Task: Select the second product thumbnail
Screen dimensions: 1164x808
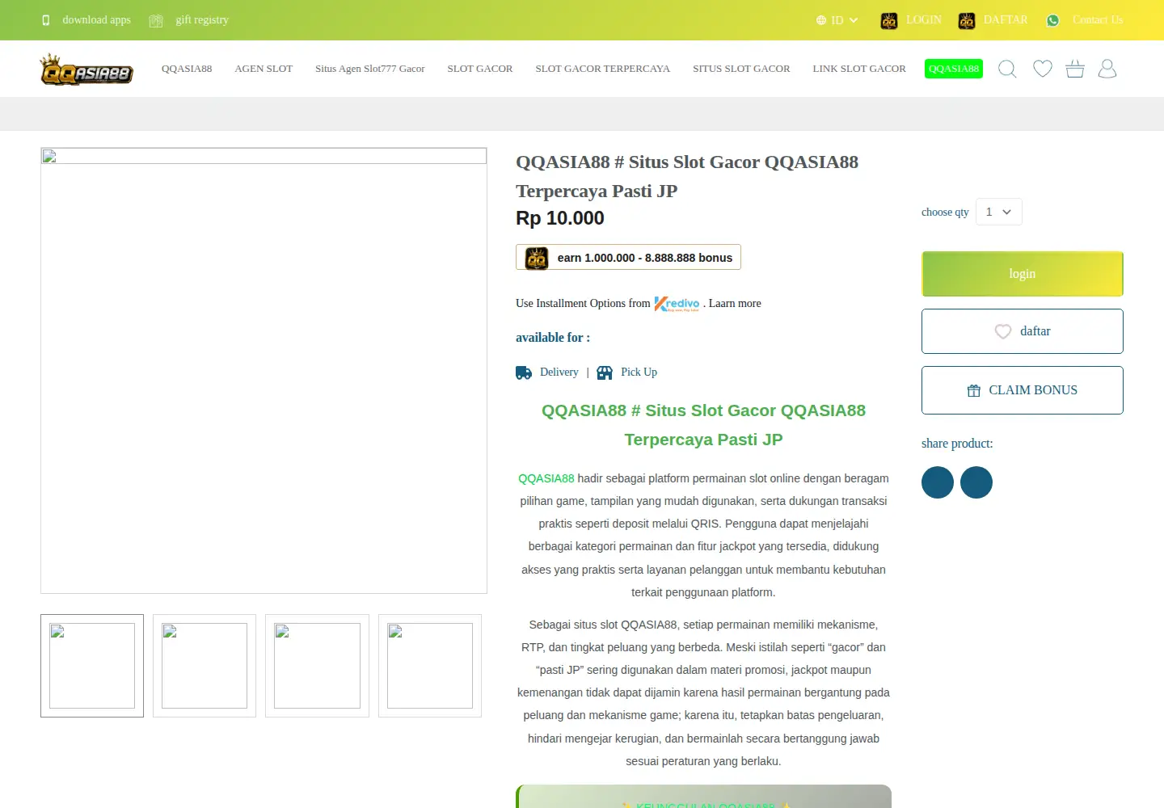Action: (205, 666)
